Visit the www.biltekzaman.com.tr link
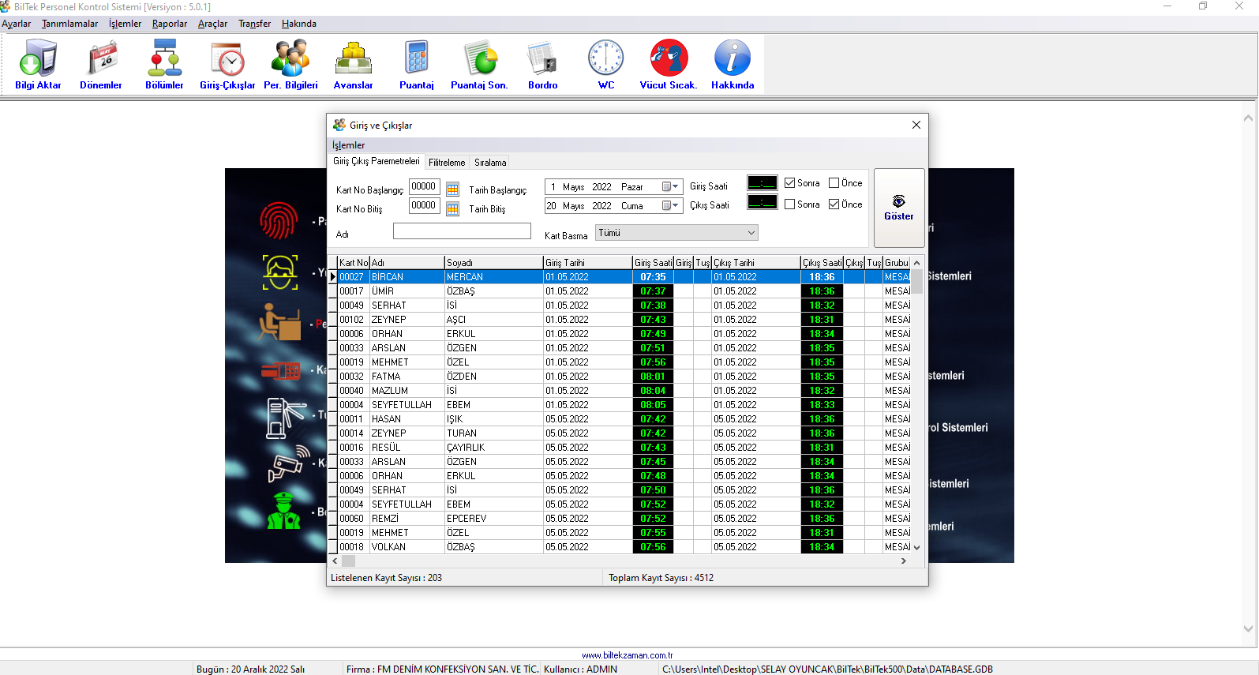This screenshot has height=675, width=1259. click(x=628, y=655)
